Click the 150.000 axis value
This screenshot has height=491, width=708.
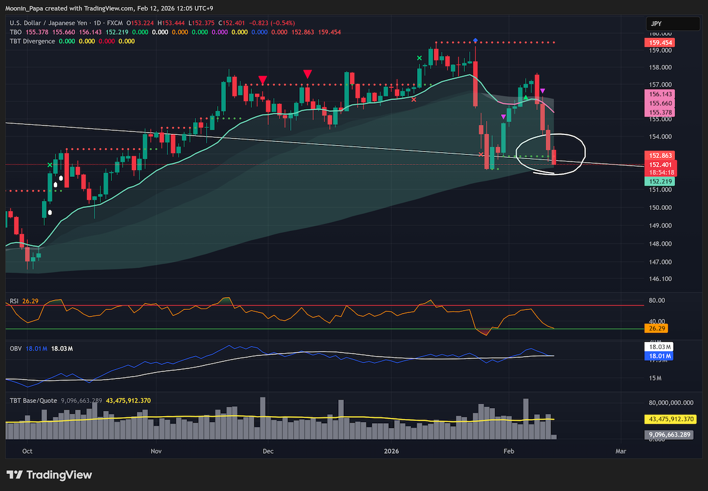660,207
